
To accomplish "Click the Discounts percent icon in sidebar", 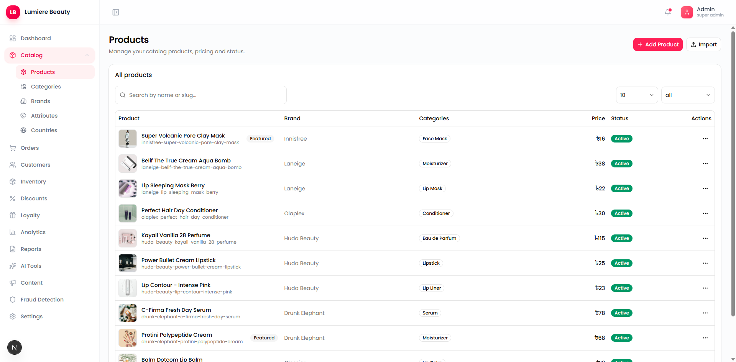I will tap(13, 198).
